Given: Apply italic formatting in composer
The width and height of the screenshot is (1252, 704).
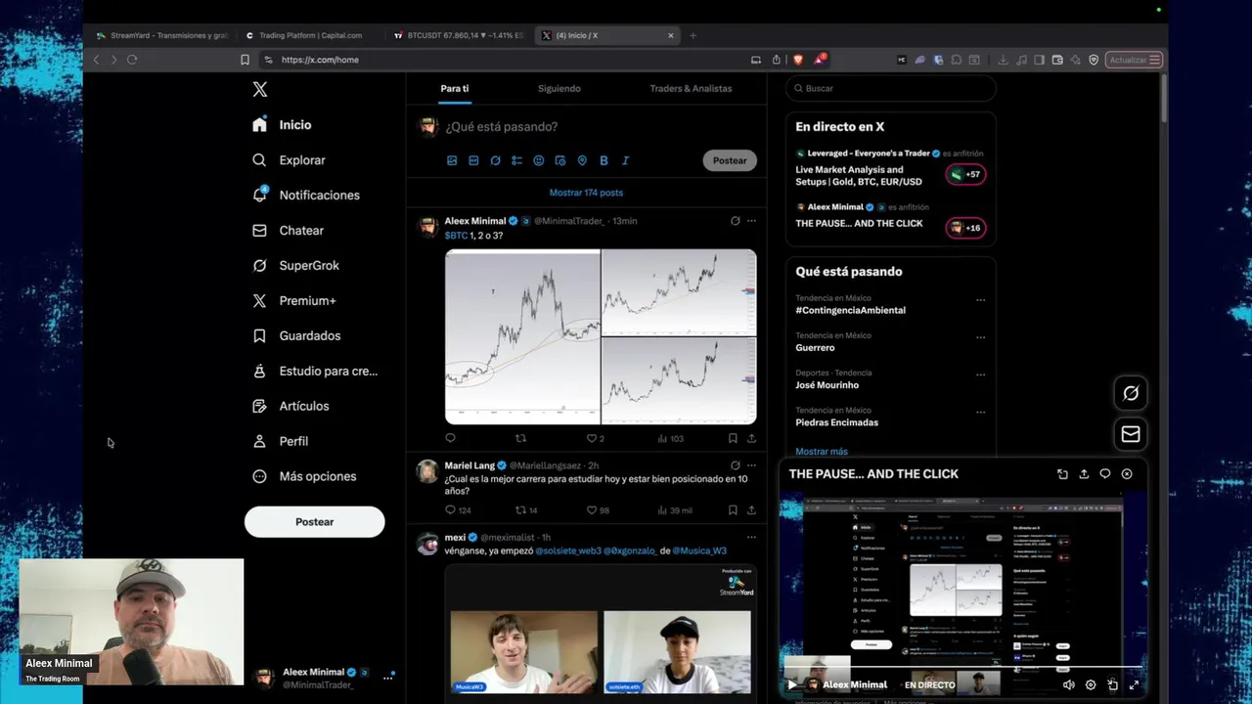Looking at the screenshot, I should click(x=625, y=160).
